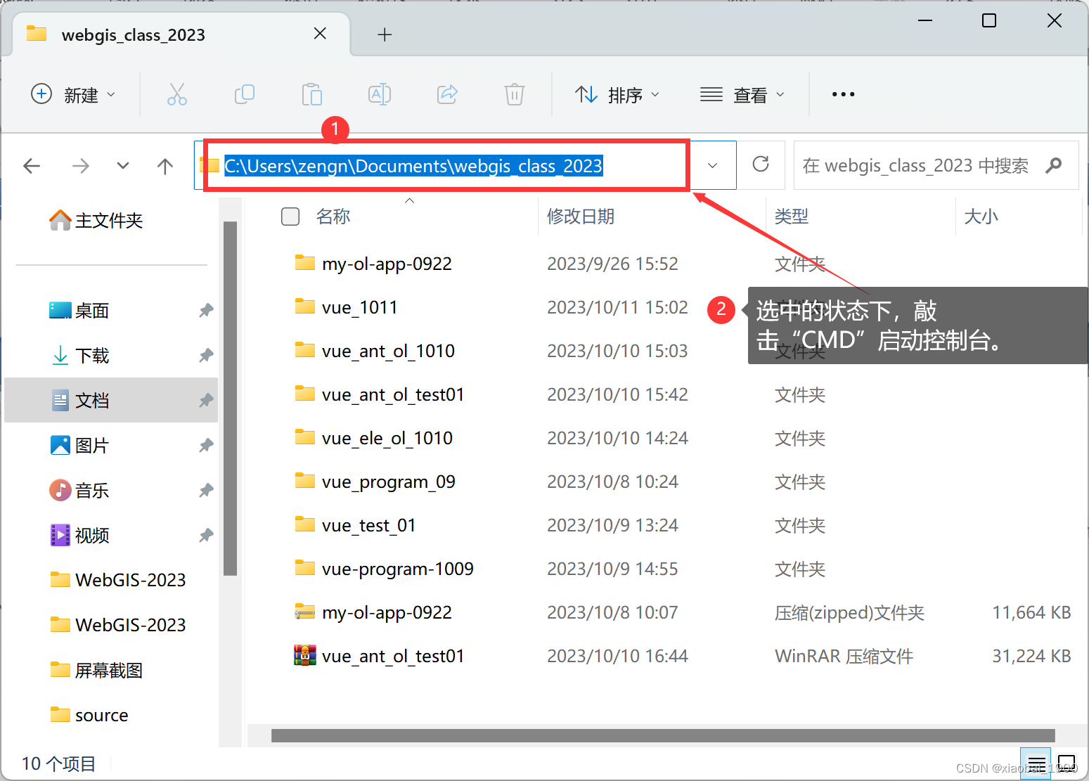Screen dimensions: 1089x781
Task: Unpin 文档 using its pin icon
Action: click(206, 400)
